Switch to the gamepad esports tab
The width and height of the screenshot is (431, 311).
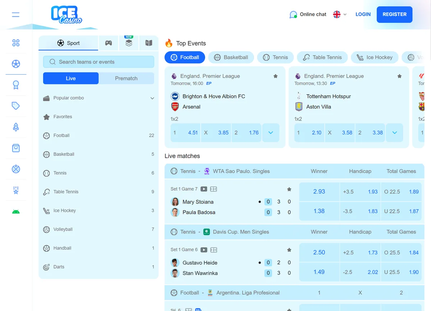[108, 43]
